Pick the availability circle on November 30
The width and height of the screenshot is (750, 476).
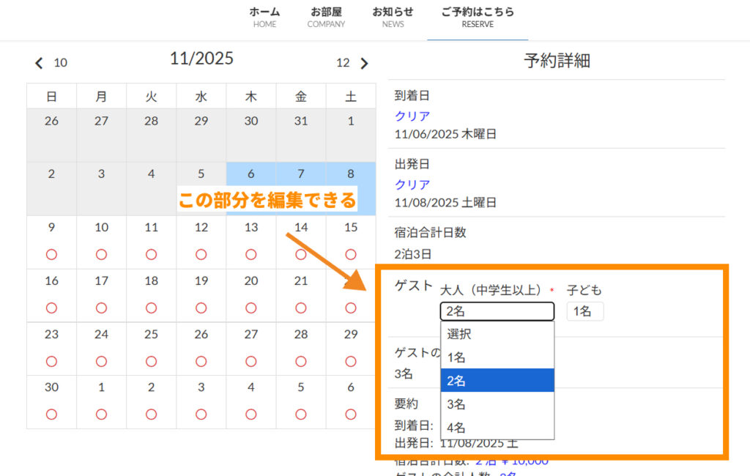pyautogui.click(x=51, y=414)
